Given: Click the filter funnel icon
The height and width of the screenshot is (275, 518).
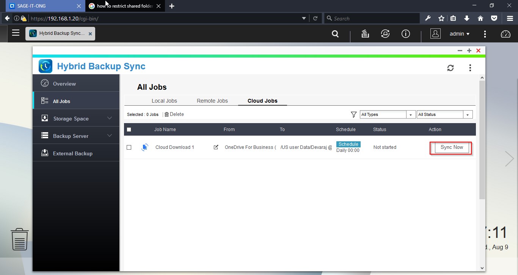Looking at the screenshot, I should [353, 114].
